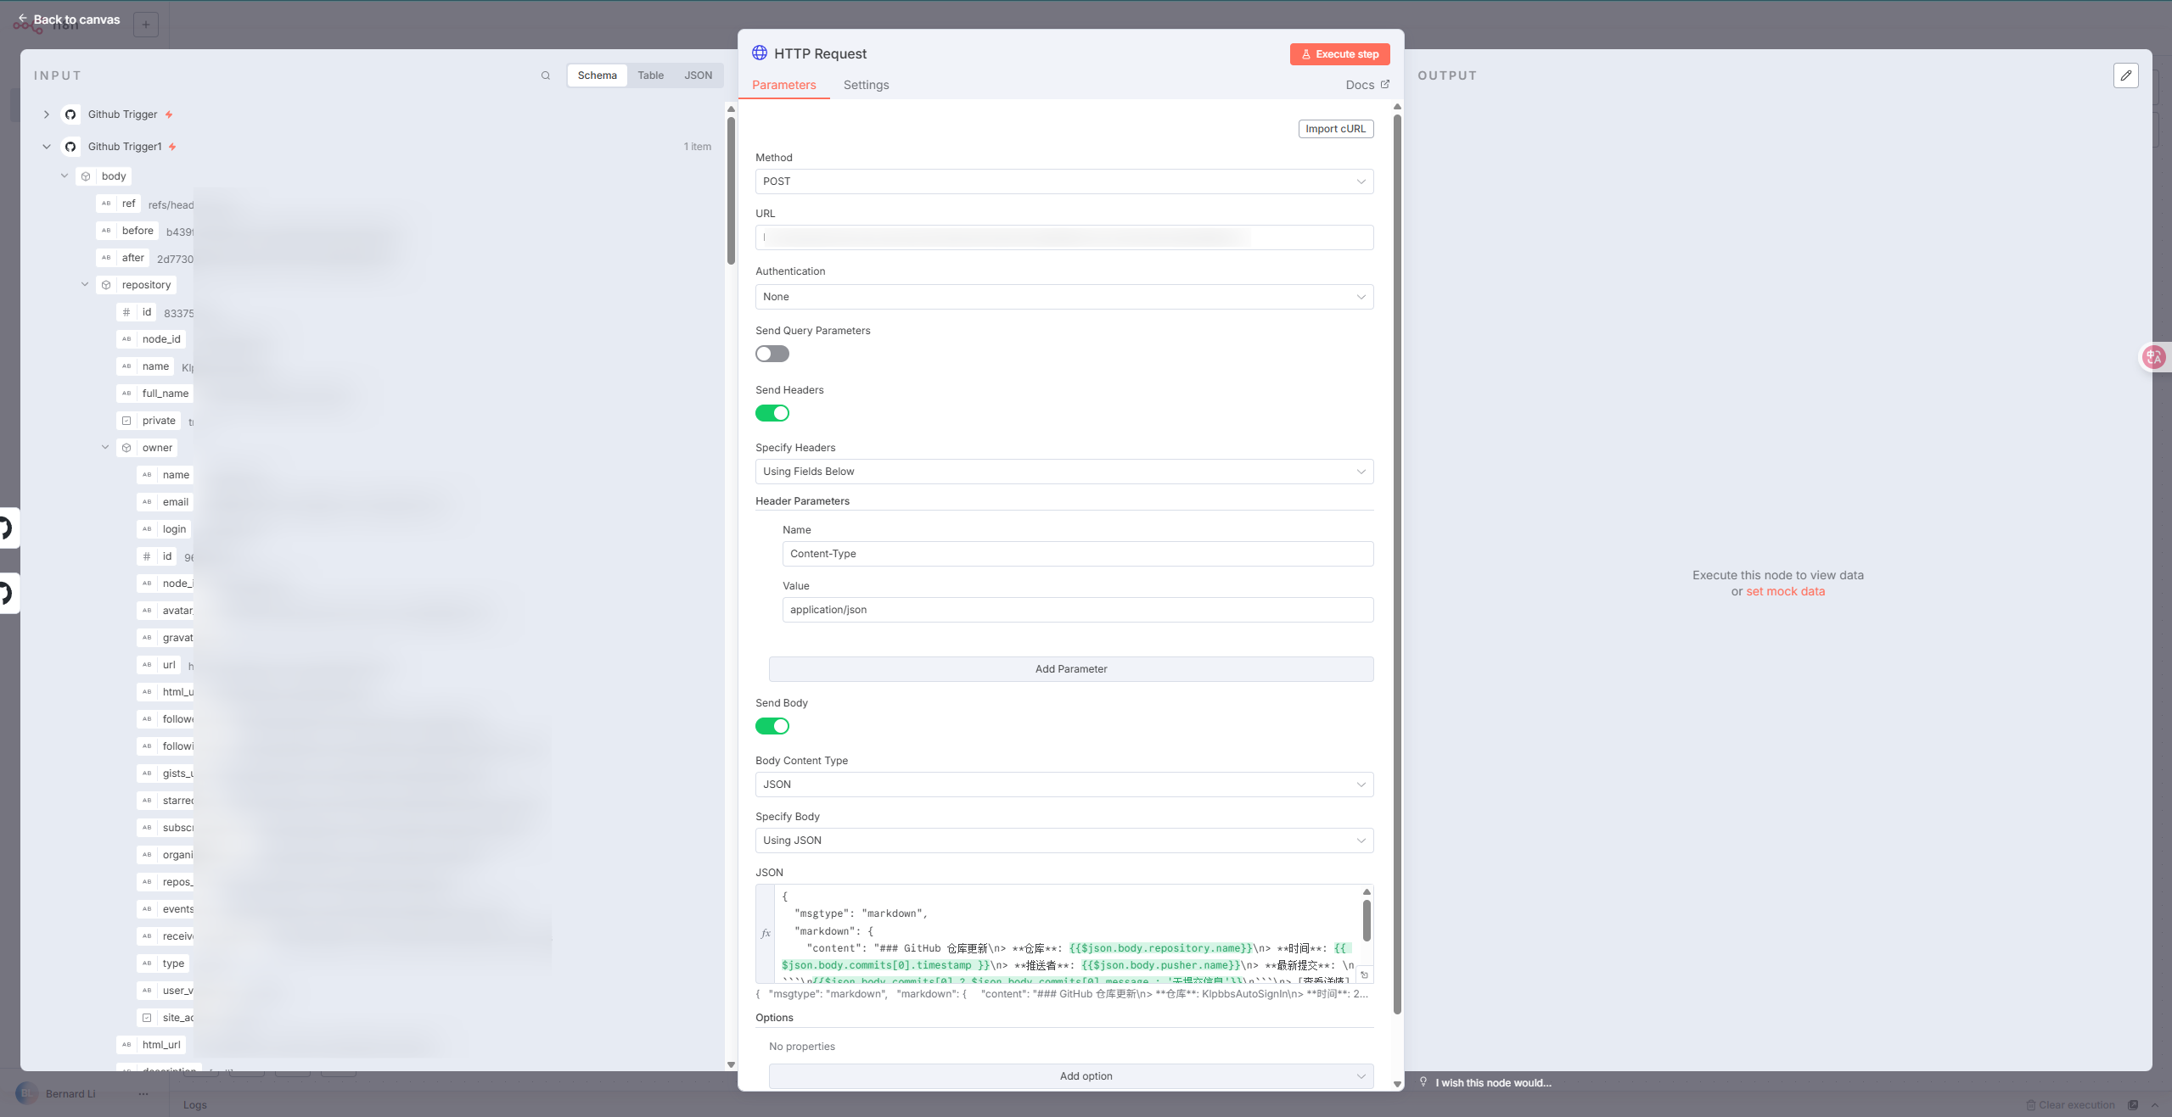Open the Authentication dropdown
Screen dimensions: 2172x1117
point(1064,297)
